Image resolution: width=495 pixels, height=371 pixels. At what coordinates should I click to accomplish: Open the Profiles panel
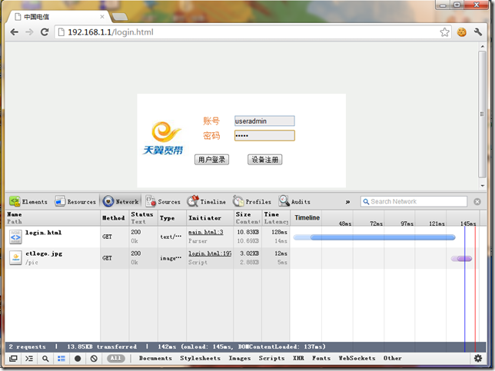tap(252, 201)
